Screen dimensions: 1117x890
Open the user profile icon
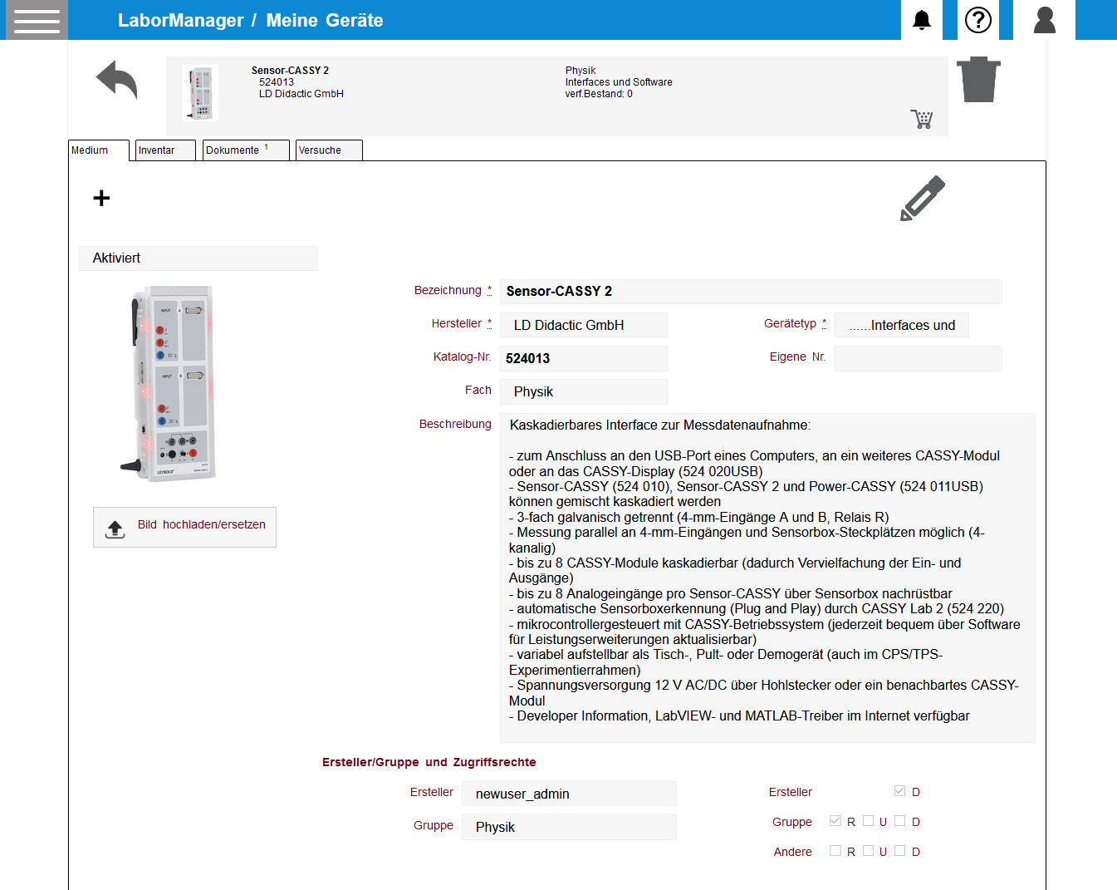[x=1044, y=20]
